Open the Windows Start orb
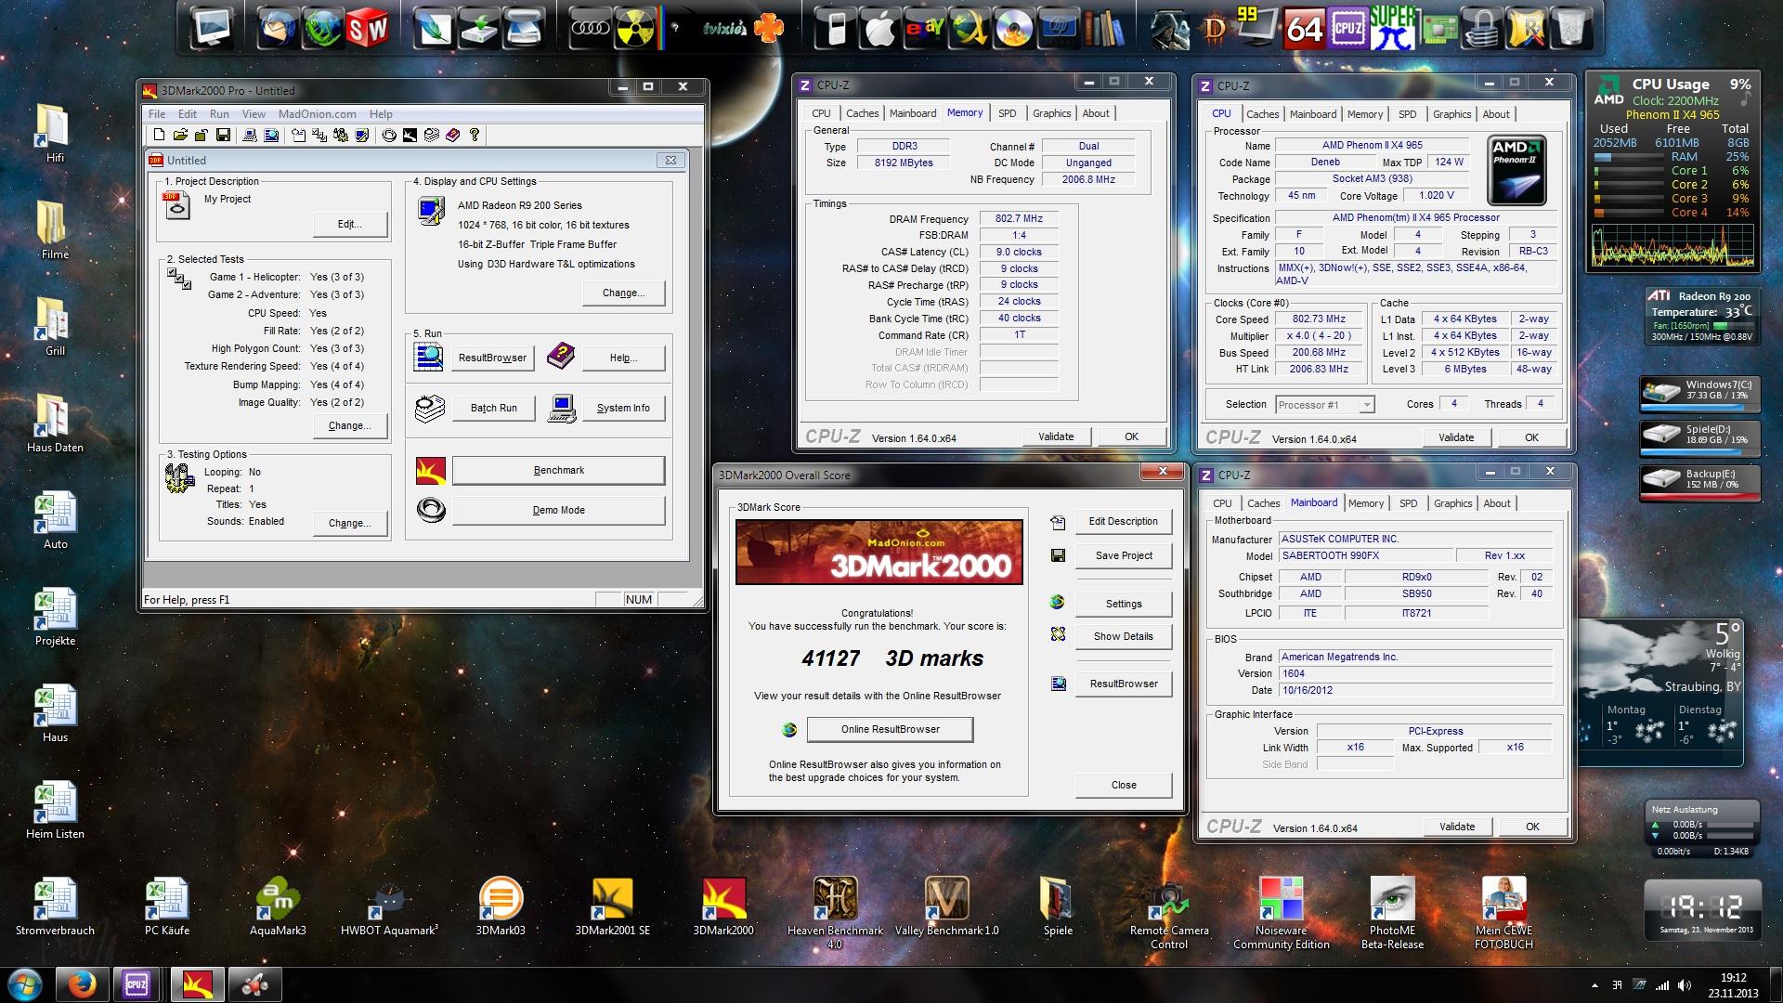 click(25, 984)
